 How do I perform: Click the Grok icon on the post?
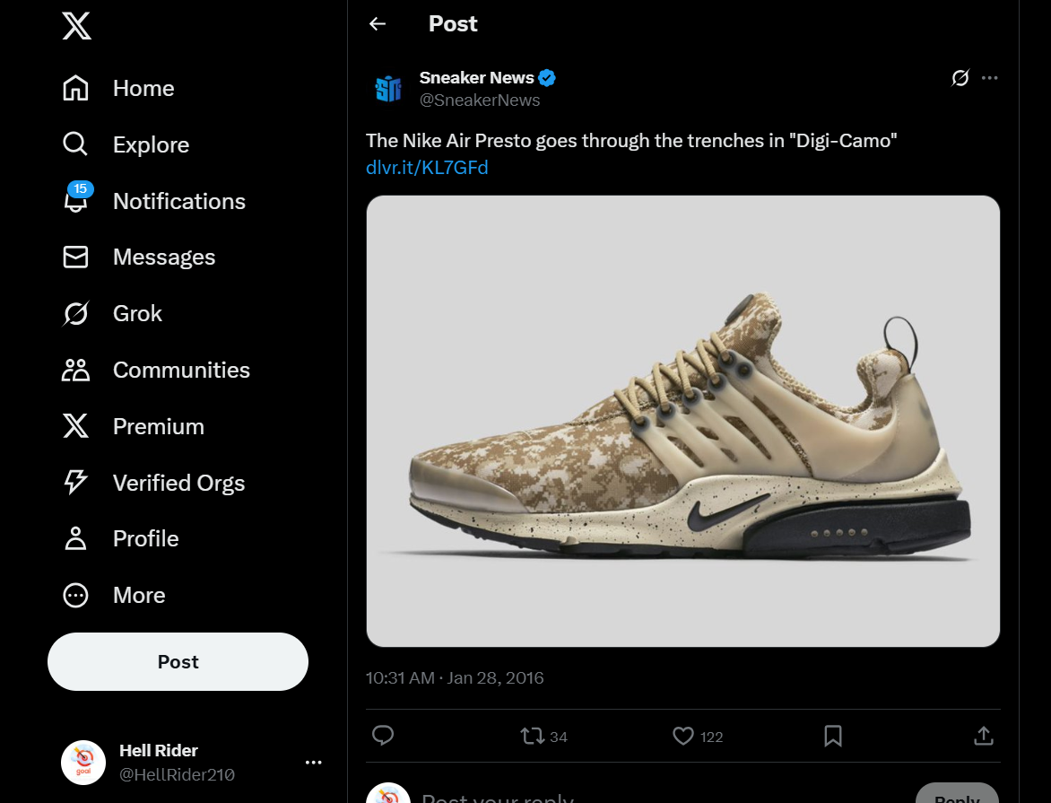[x=960, y=78]
